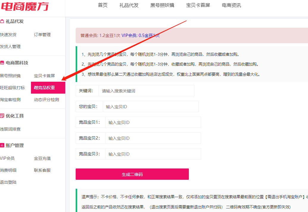Focus the 关键词 search keyword field
Viewport: 308px width, 212px height.
click(146, 91)
